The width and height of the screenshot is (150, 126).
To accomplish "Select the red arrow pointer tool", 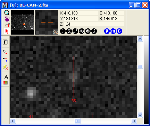I will tap(7, 31).
